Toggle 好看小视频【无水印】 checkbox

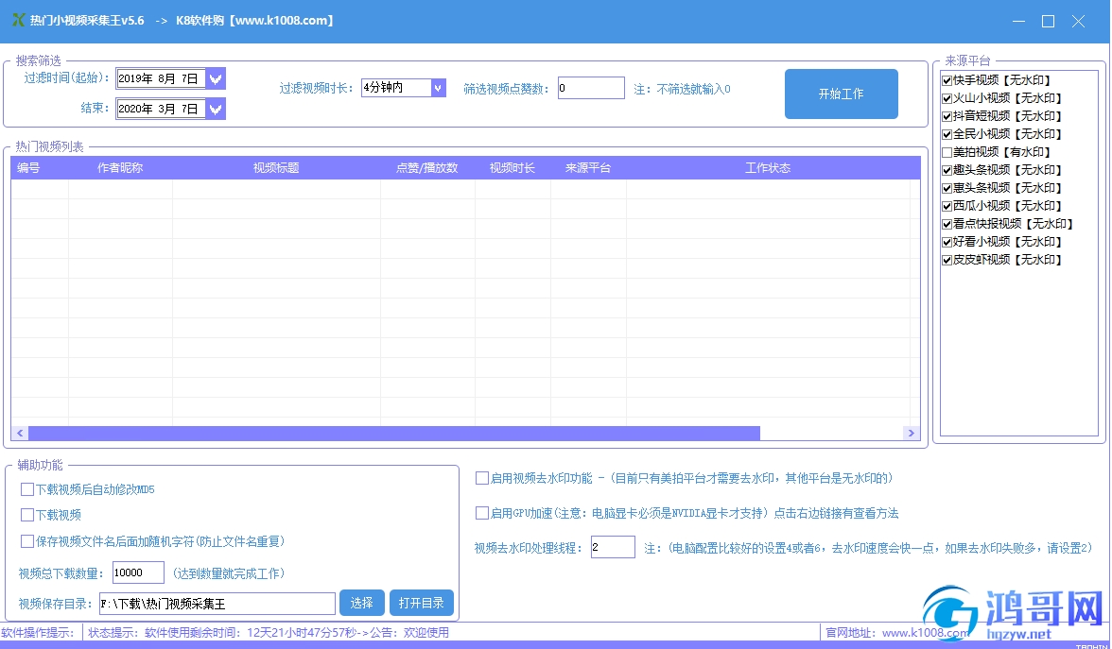pyautogui.click(x=947, y=242)
